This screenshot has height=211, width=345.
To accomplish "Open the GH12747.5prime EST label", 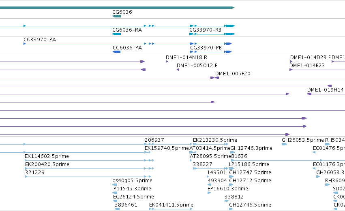I will click(x=250, y=173).
